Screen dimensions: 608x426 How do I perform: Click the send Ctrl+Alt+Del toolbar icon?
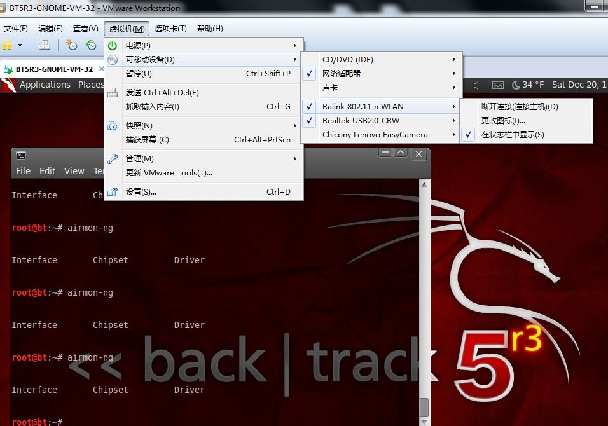pyautogui.click(x=45, y=45)
